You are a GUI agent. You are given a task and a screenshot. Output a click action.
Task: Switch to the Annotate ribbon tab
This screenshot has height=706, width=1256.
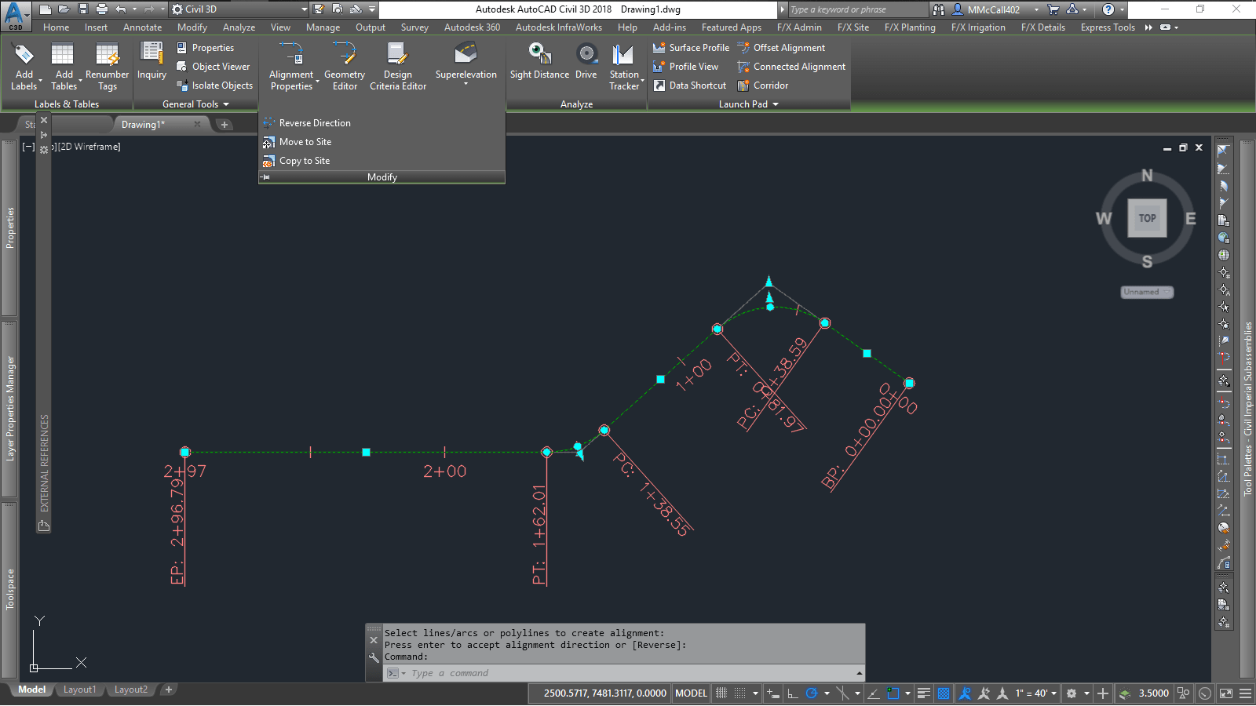[142, 27]
